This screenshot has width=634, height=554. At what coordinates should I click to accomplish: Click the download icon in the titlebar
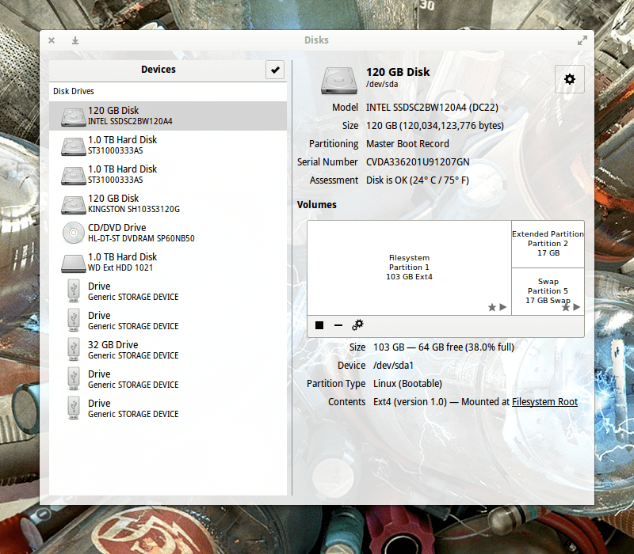[x=74, y=40]
